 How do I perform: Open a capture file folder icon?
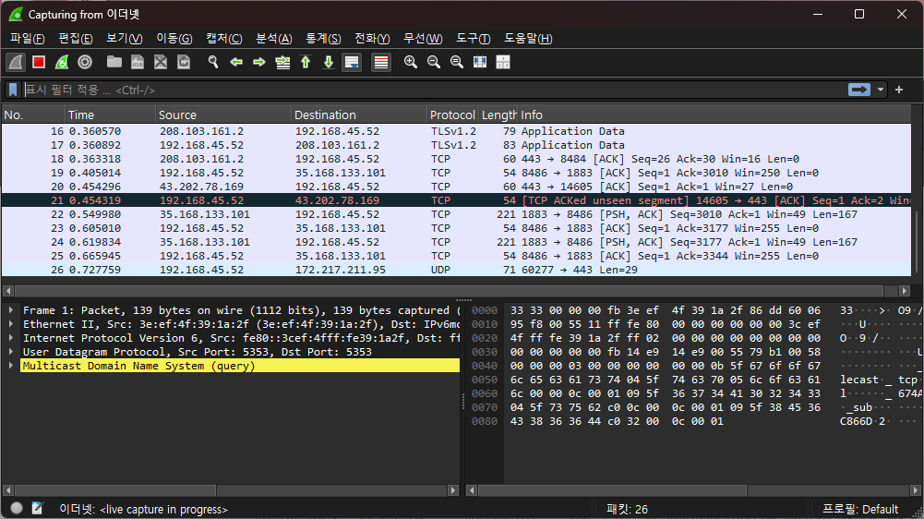(x=114, y=62)
